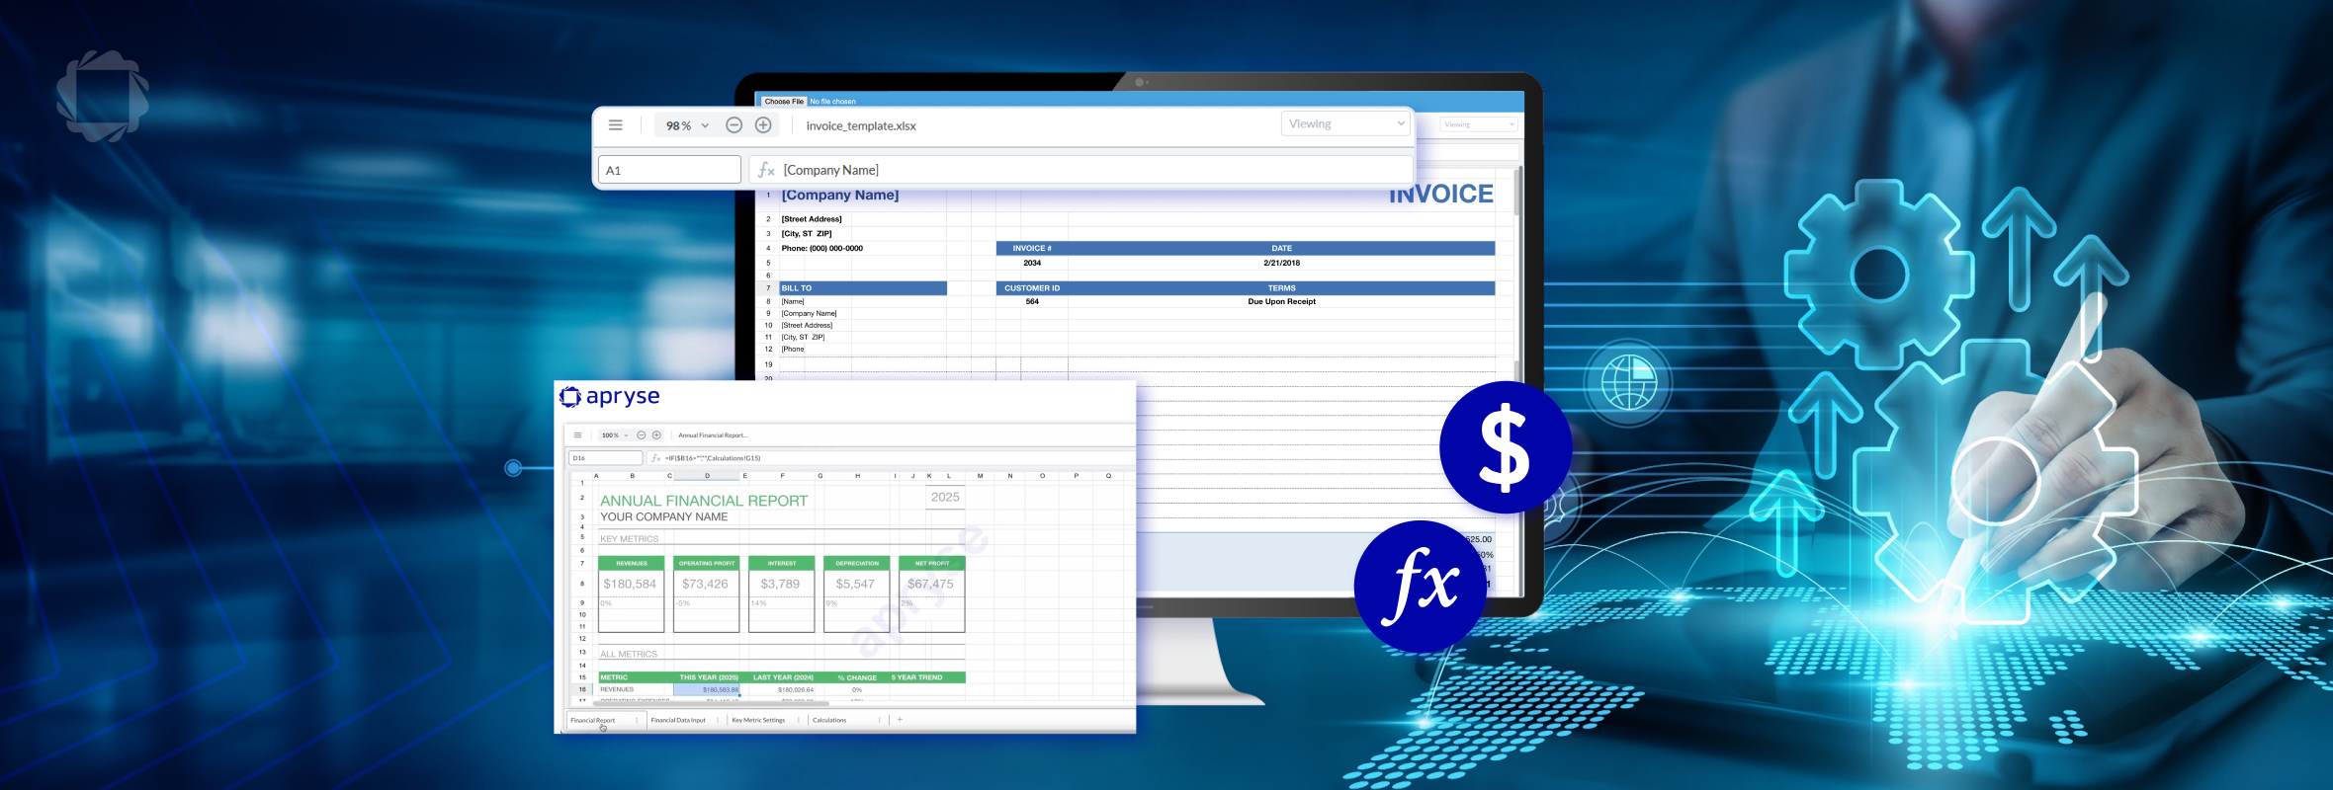Click the $67,475 net profit value
Screen dimensions: 2333x790
[x=931, y=585]
